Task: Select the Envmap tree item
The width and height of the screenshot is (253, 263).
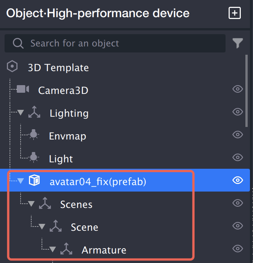Action: (x=67, y=136)
